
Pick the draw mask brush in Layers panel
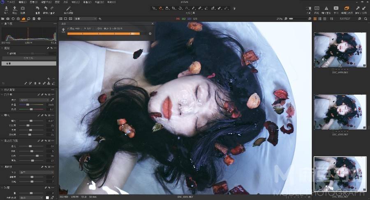pyautogui.click(x=25, y=83)
